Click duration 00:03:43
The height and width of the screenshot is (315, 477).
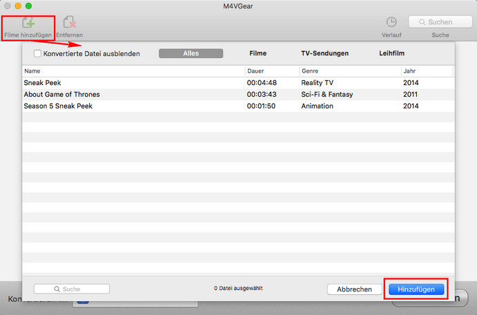coord(262,95)
